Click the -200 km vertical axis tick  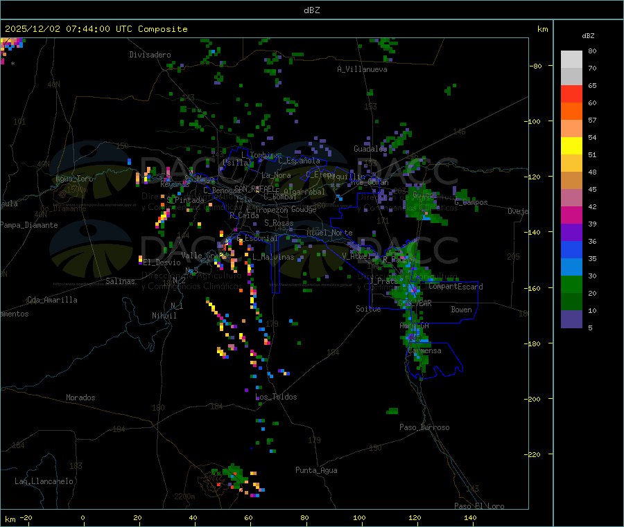click(532, 399)
